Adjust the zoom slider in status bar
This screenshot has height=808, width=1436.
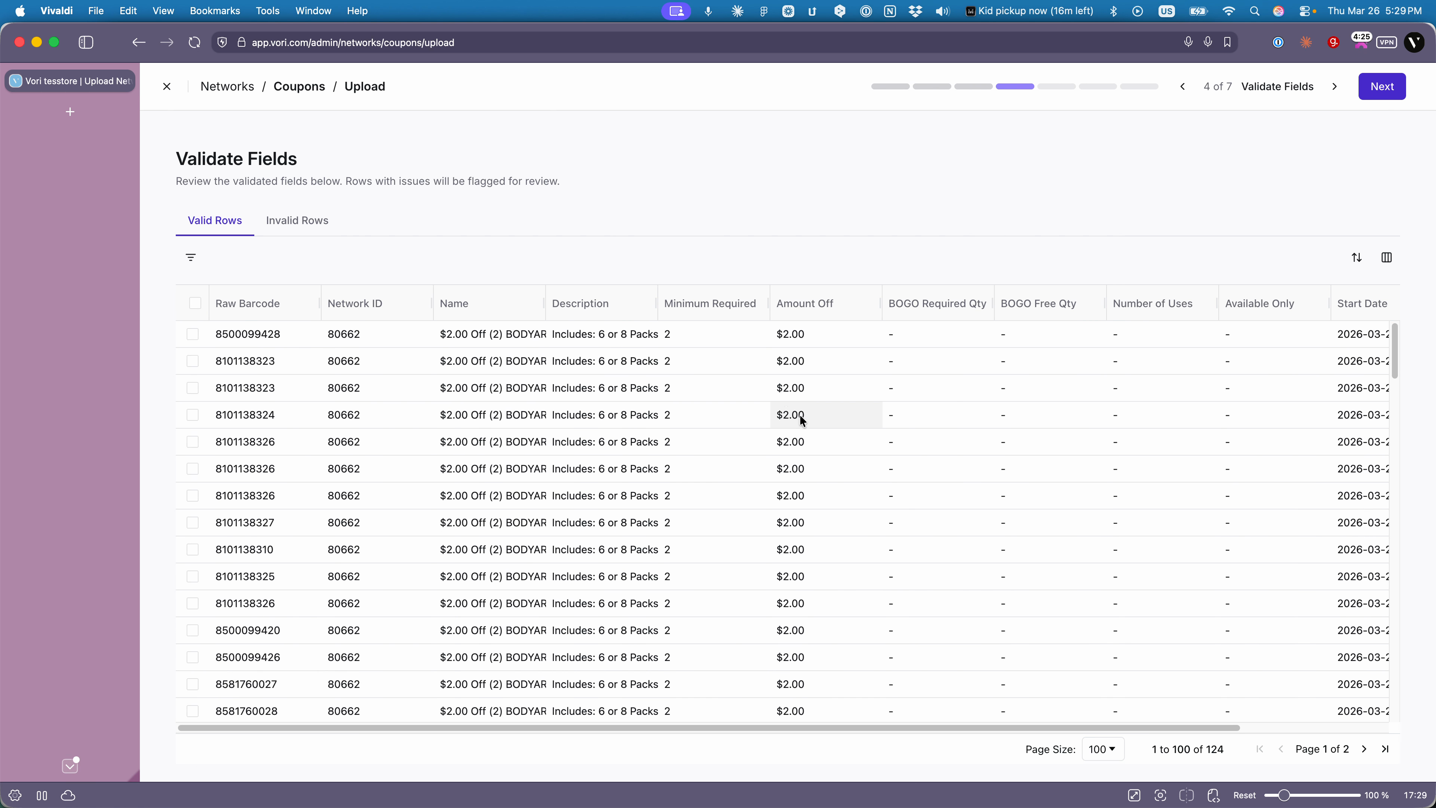(x=1285, y=795)
